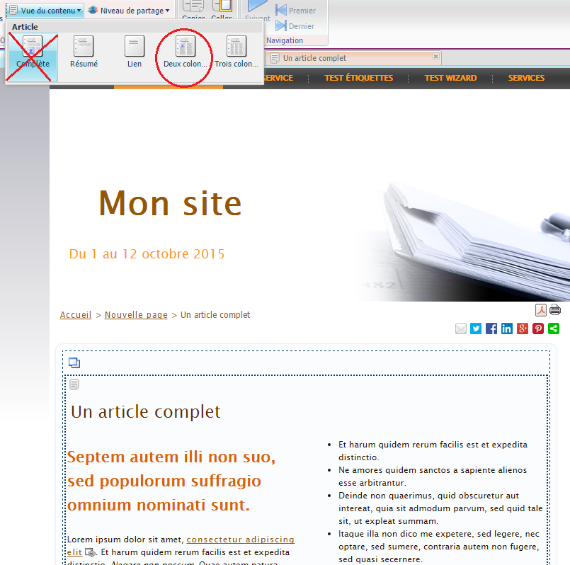
Task: Open the SERVICES site menu
Action: (x=526, y=78)
